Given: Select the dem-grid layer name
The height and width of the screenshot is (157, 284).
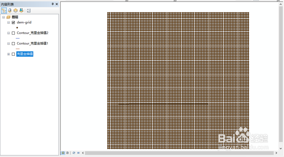Looking at the screenshot, I should tap(24, 22).
